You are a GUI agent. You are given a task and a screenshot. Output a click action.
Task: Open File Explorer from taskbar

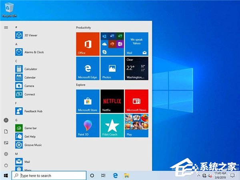click(x=126, y=176)
